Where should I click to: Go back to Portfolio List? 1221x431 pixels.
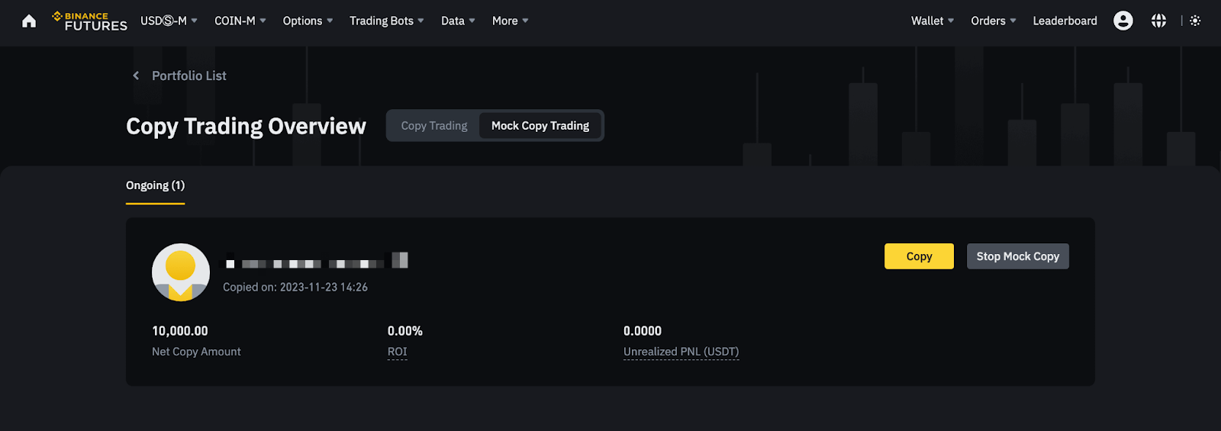pos(189,76)
